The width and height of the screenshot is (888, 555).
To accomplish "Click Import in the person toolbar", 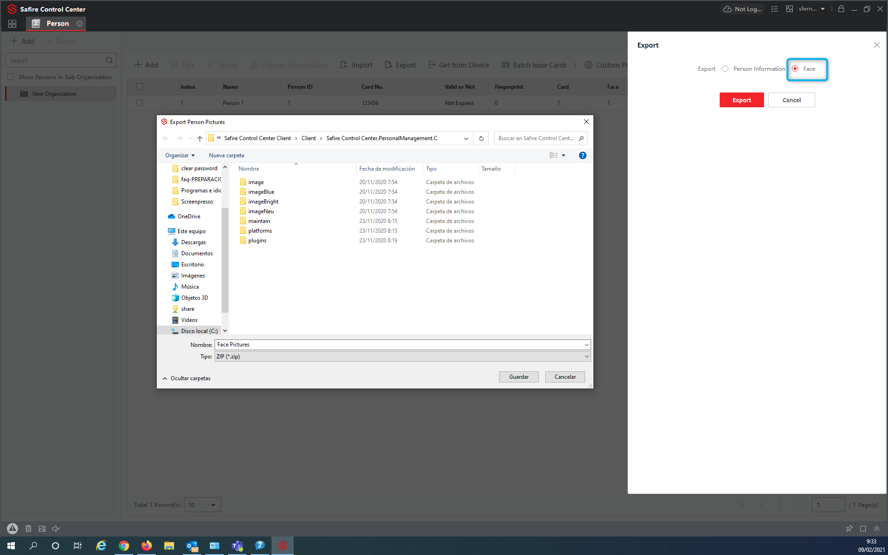I will (x=356, y=65).
